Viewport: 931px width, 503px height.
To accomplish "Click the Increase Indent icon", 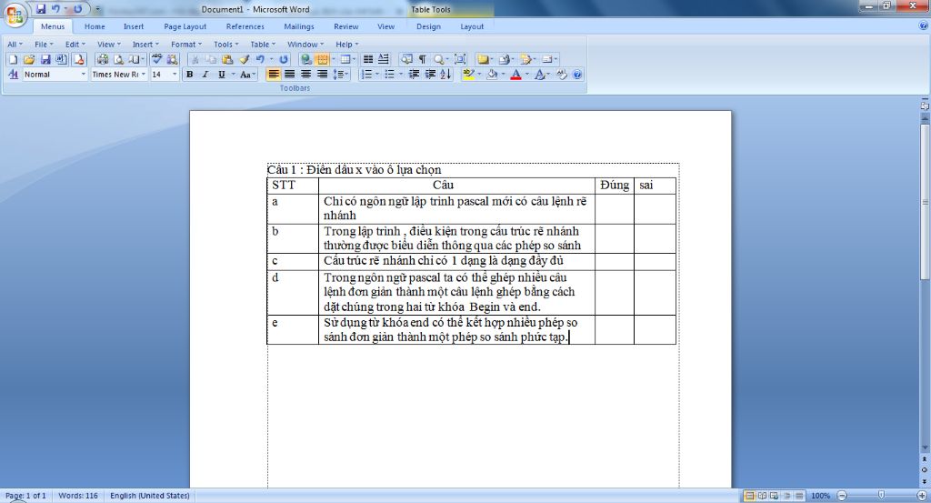I will click(430, 75).
